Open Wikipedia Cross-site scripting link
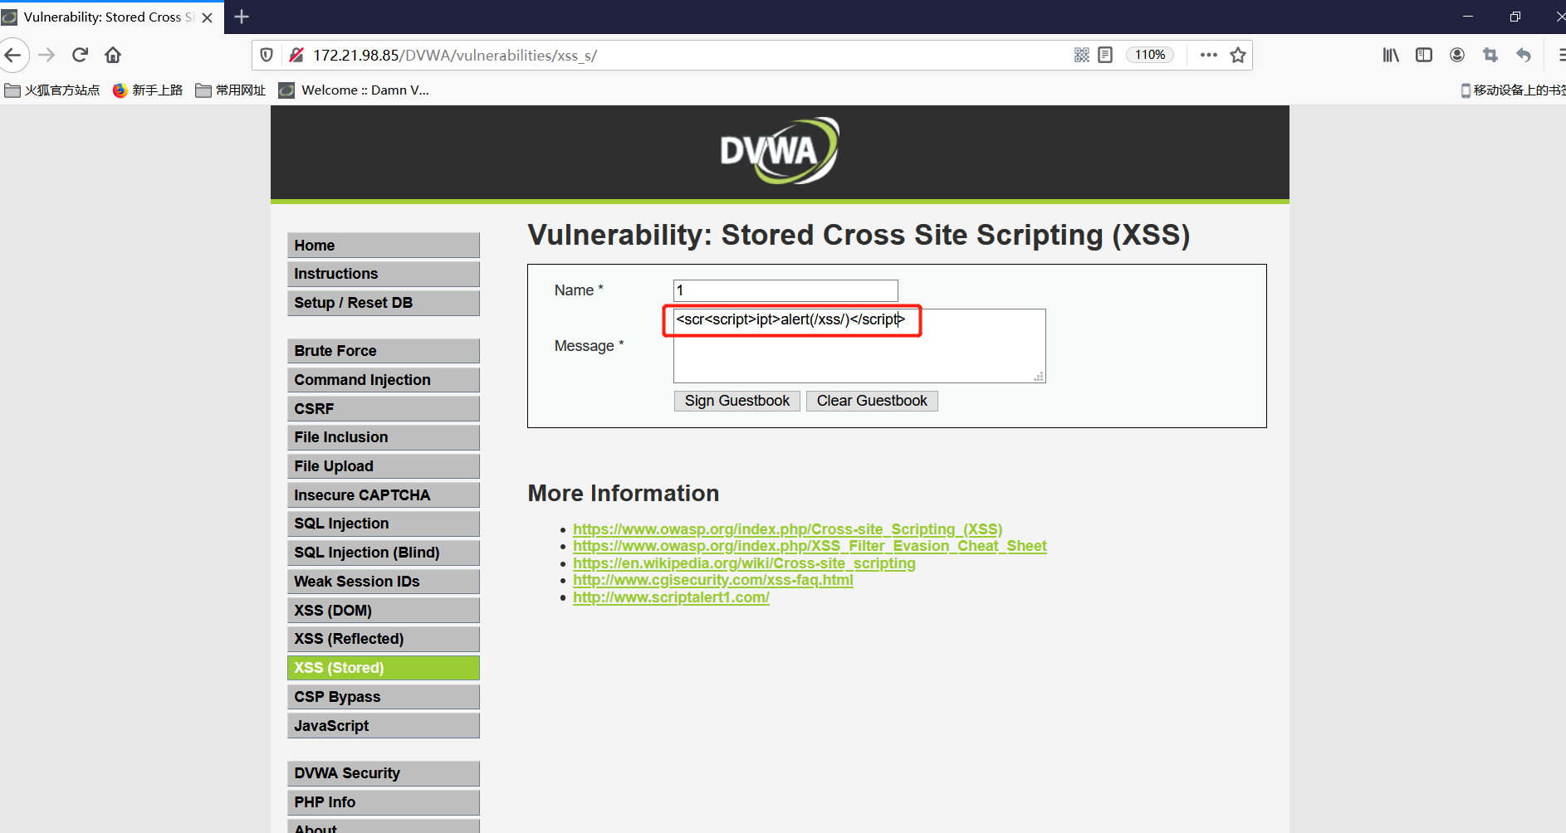This screenshot has height=833, width=1566. [x=744, y=563]
